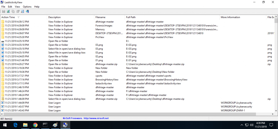The image size is (278, 129).
Task: Click the LastActivityView taskbar button
Action: 65,125
